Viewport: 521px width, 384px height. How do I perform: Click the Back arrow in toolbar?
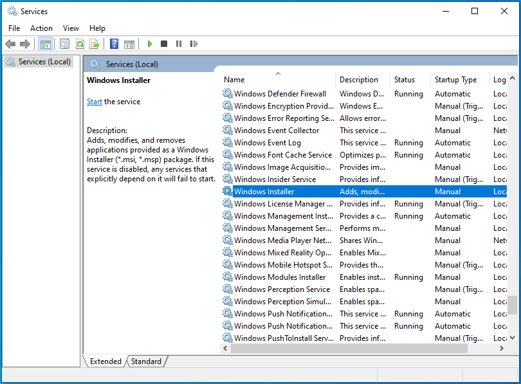[10, 44]
